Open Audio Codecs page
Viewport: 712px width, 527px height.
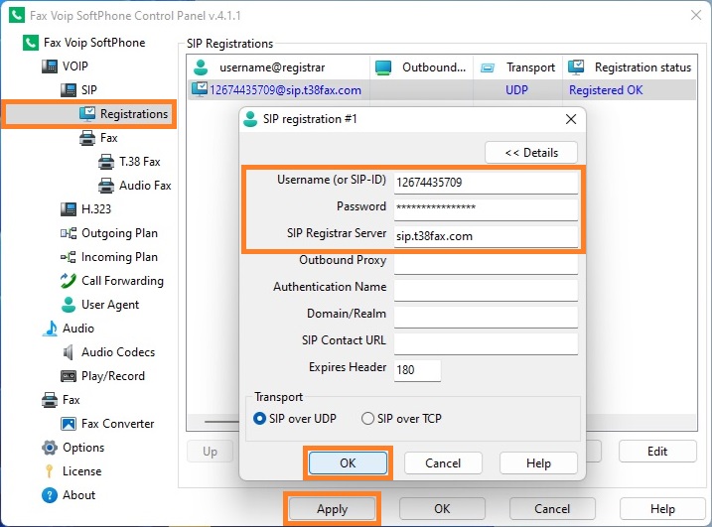[118, 352]
